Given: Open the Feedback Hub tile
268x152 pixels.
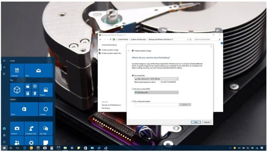Looking at the screenshot, I should (31, 128).
